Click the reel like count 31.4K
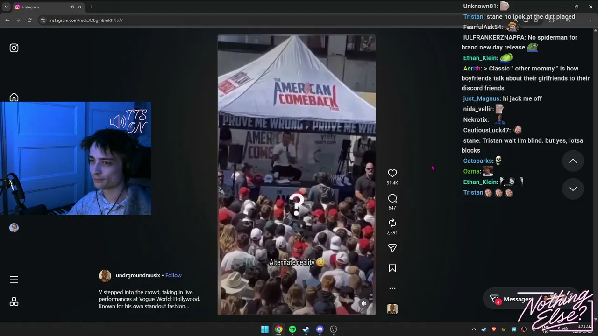598x336 pixels. point(392,183)
